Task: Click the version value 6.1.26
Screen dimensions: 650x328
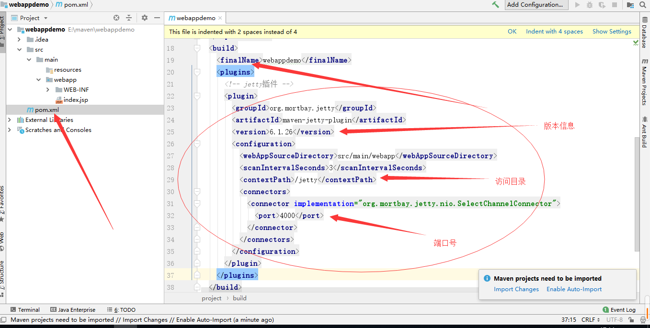Action: 281,132
